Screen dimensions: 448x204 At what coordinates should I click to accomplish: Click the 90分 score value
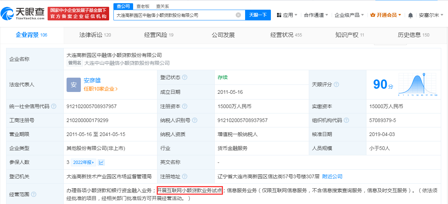coord(383,84)
